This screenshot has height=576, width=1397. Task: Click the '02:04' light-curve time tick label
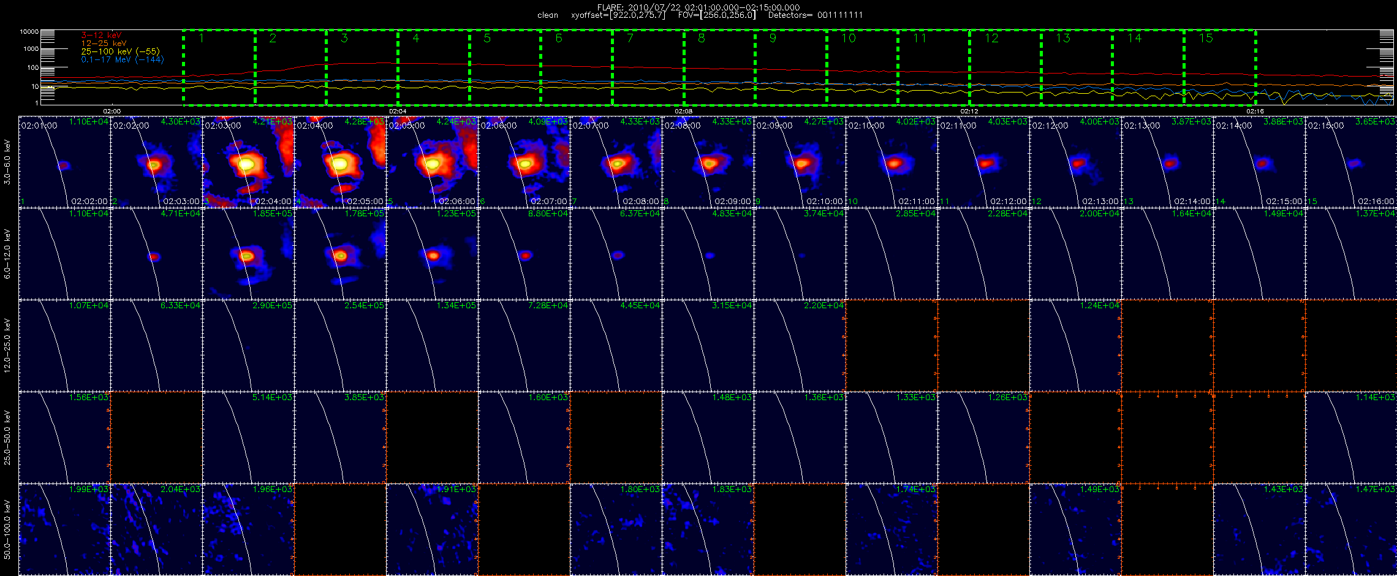coord(398,111)
